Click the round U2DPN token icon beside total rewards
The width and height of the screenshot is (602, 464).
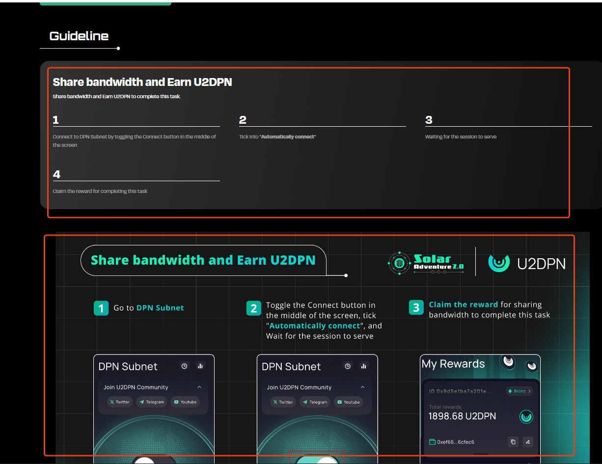coord(526,417)
